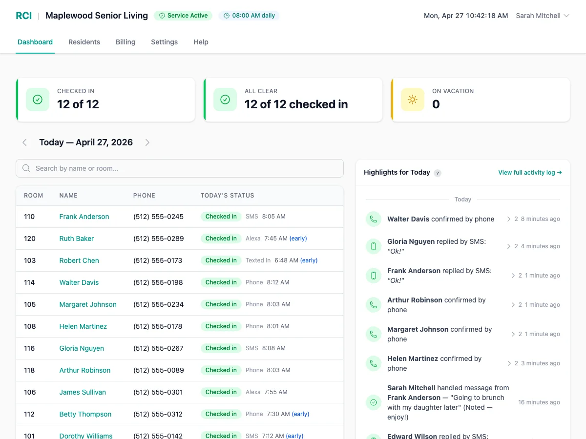Image resolution: width=586 pixels, height=439 pixels.
Task: Click SMS icon beside Gloria Nguyen highlight
Action: (x=374, y=246)
